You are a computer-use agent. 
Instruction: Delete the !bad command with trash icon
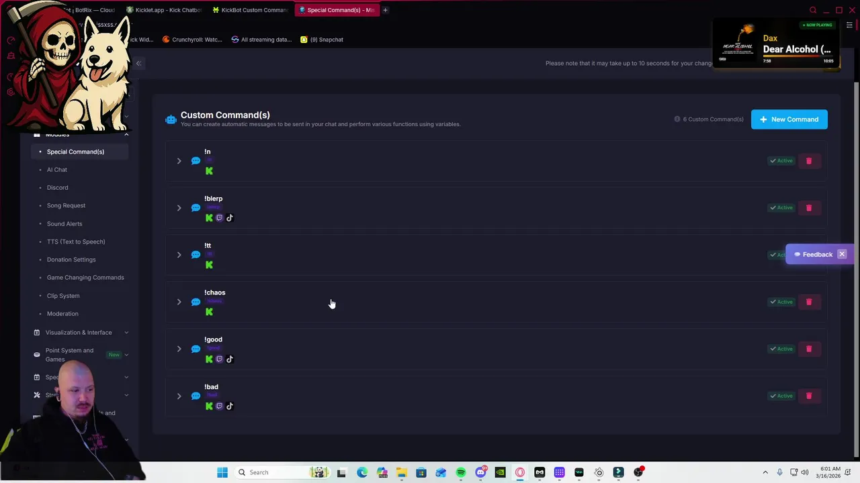point(809,396)
